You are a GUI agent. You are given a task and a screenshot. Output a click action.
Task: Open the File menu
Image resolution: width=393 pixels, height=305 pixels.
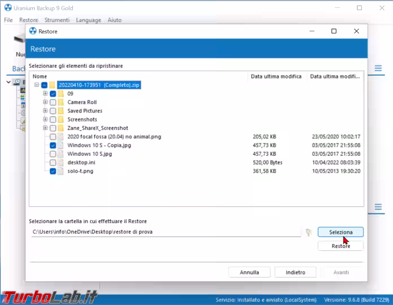pos(8,20)
